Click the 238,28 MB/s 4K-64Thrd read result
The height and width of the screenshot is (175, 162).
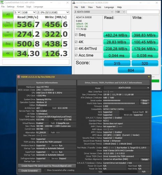[x=116, y=49]
